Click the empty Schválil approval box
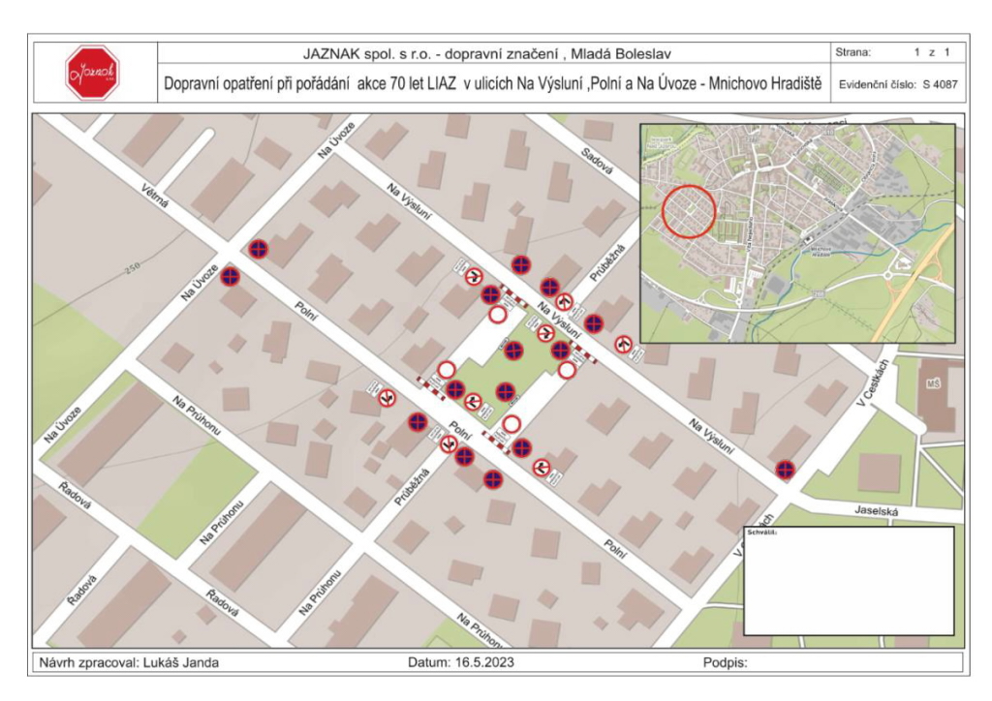Screen dimensions: 992x701 click(849, 581)
